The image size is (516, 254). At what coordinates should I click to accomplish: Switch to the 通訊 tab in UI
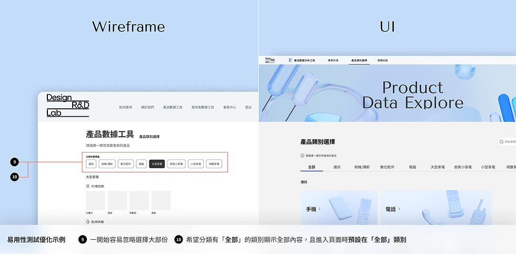click(x=336, y=167)
